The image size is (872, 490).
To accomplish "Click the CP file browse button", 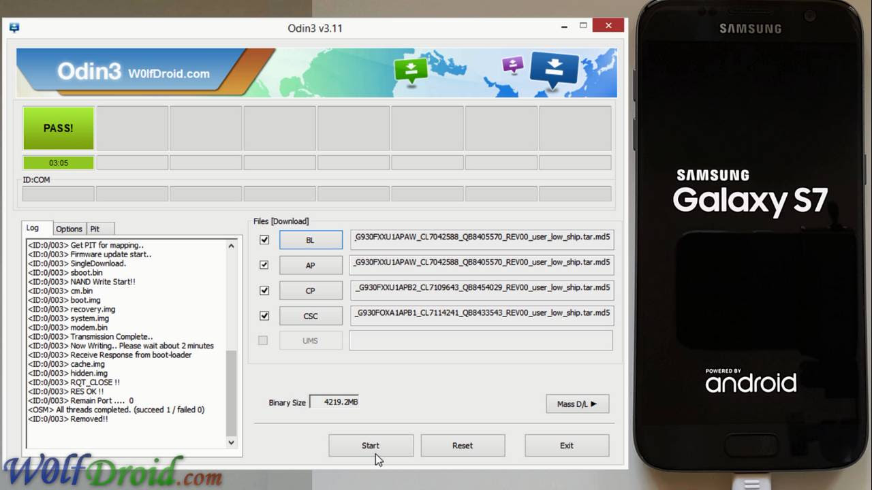I will tap(311, 291).
